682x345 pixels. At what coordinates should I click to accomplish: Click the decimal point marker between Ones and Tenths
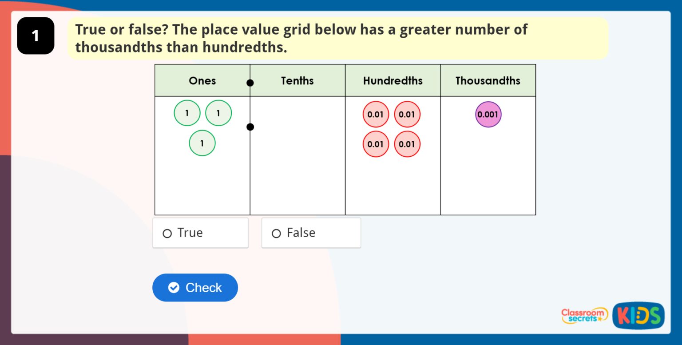coord(250,127)
